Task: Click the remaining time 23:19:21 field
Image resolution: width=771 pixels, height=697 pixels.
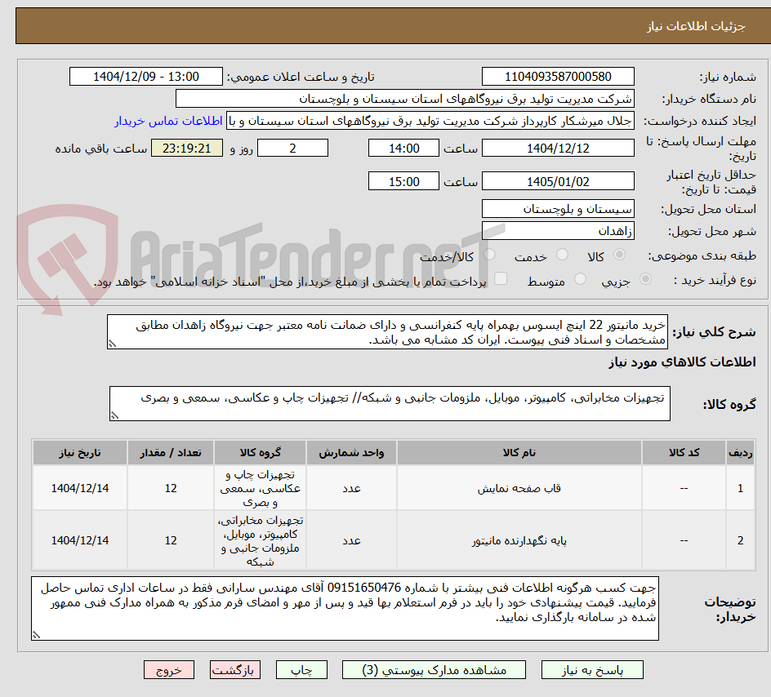Action: [x=187, y=148]
